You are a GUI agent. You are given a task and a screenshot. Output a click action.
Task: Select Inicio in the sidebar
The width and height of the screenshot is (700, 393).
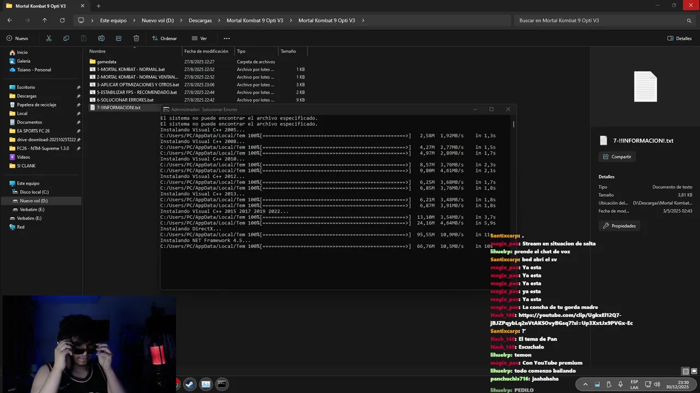pos(22,52)
